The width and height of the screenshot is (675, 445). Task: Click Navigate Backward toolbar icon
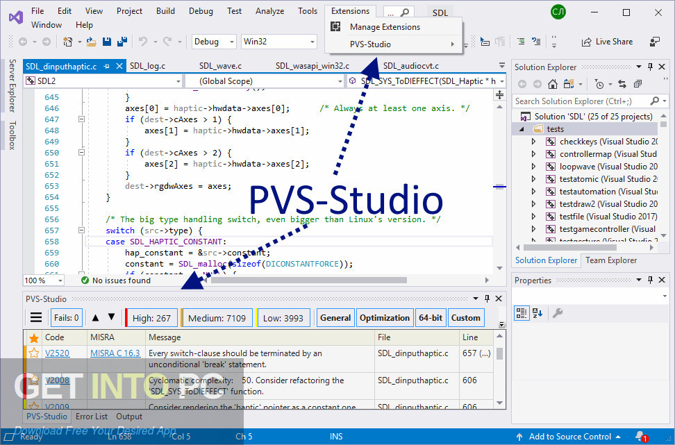click(x=23, y=42)
